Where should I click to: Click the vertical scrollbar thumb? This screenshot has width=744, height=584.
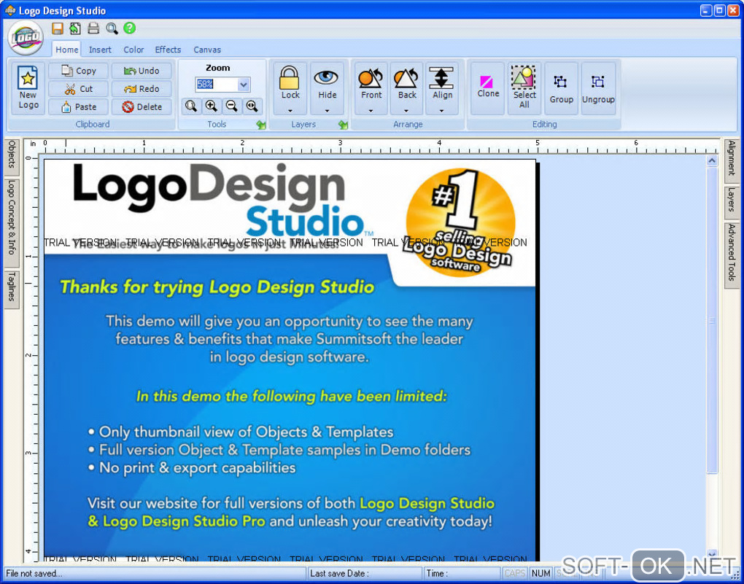pos(712,320)
